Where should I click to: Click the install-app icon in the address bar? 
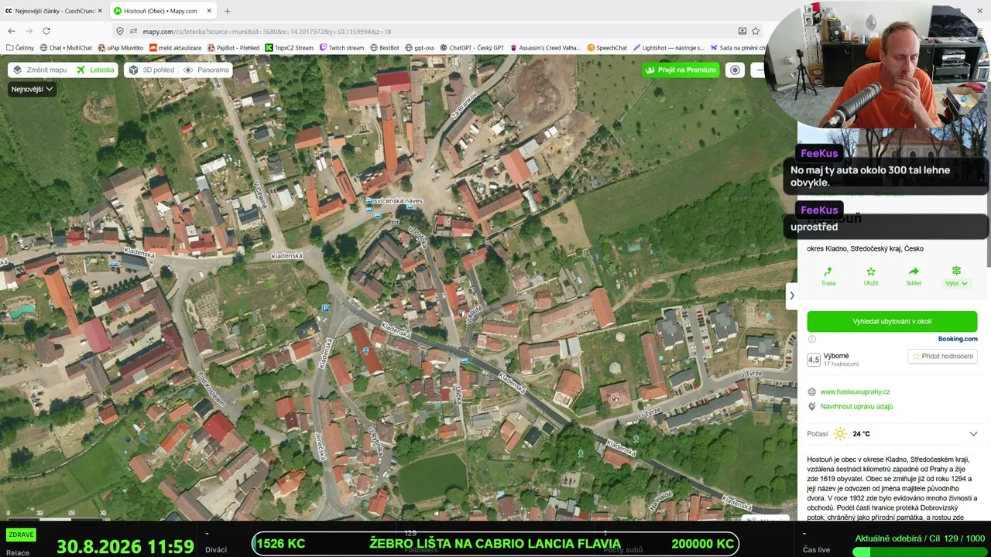click(x=742, y=31)
